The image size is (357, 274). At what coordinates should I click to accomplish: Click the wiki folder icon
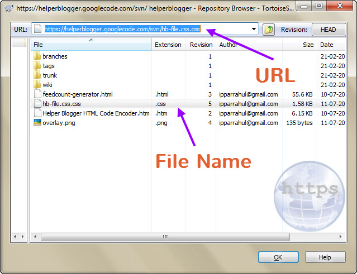[37, 85]
